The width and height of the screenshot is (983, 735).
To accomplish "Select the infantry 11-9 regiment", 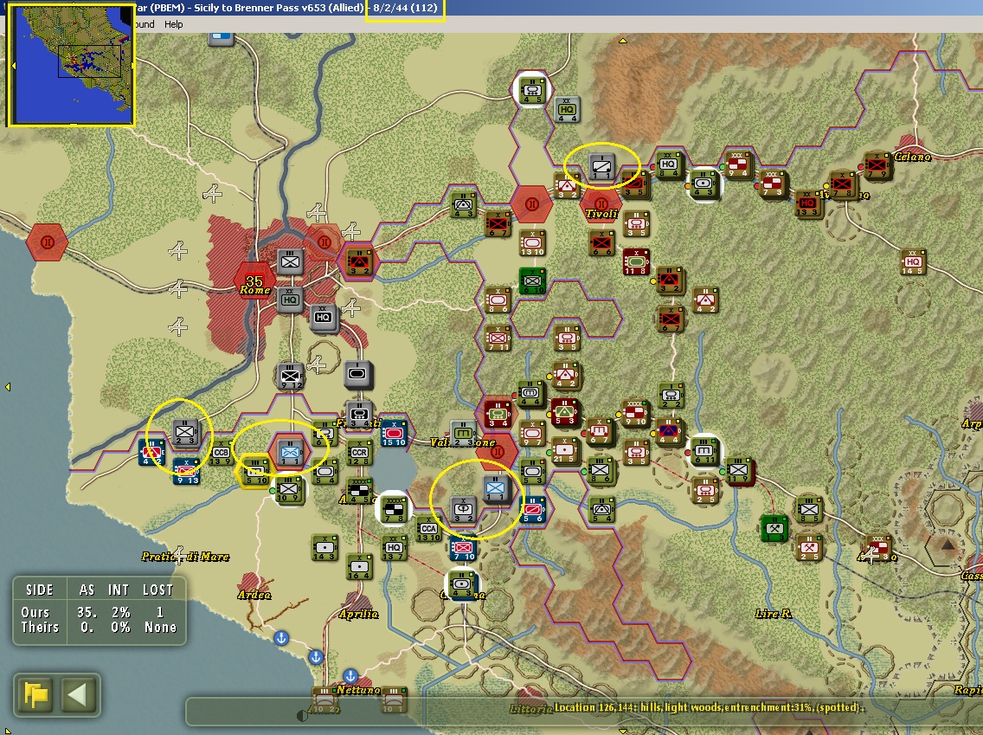I will point(738,470).
